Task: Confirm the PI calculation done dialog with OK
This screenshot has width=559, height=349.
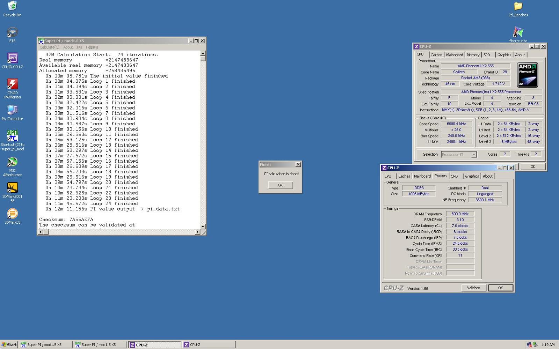Action: point(280,185)
